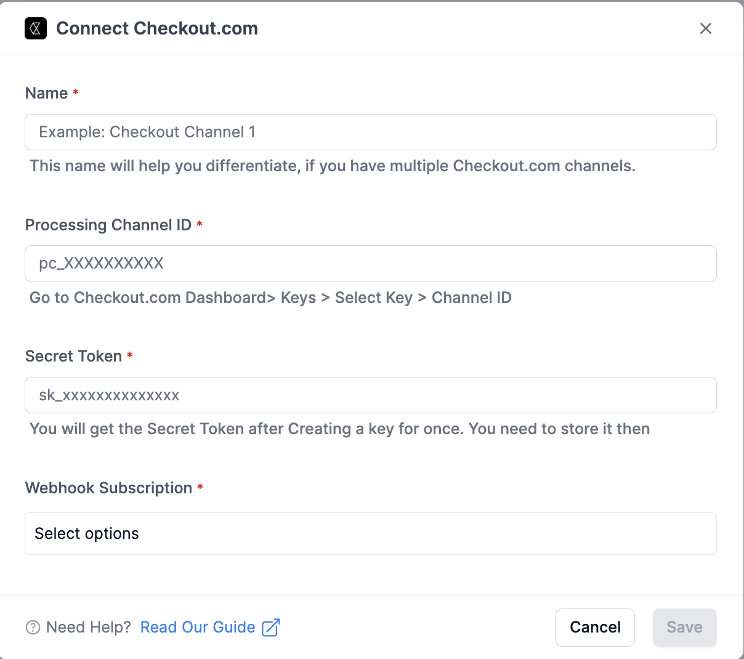Click the Checkout.com logo icon
Screen dimensions: 744x659
(x=36, y=28)
